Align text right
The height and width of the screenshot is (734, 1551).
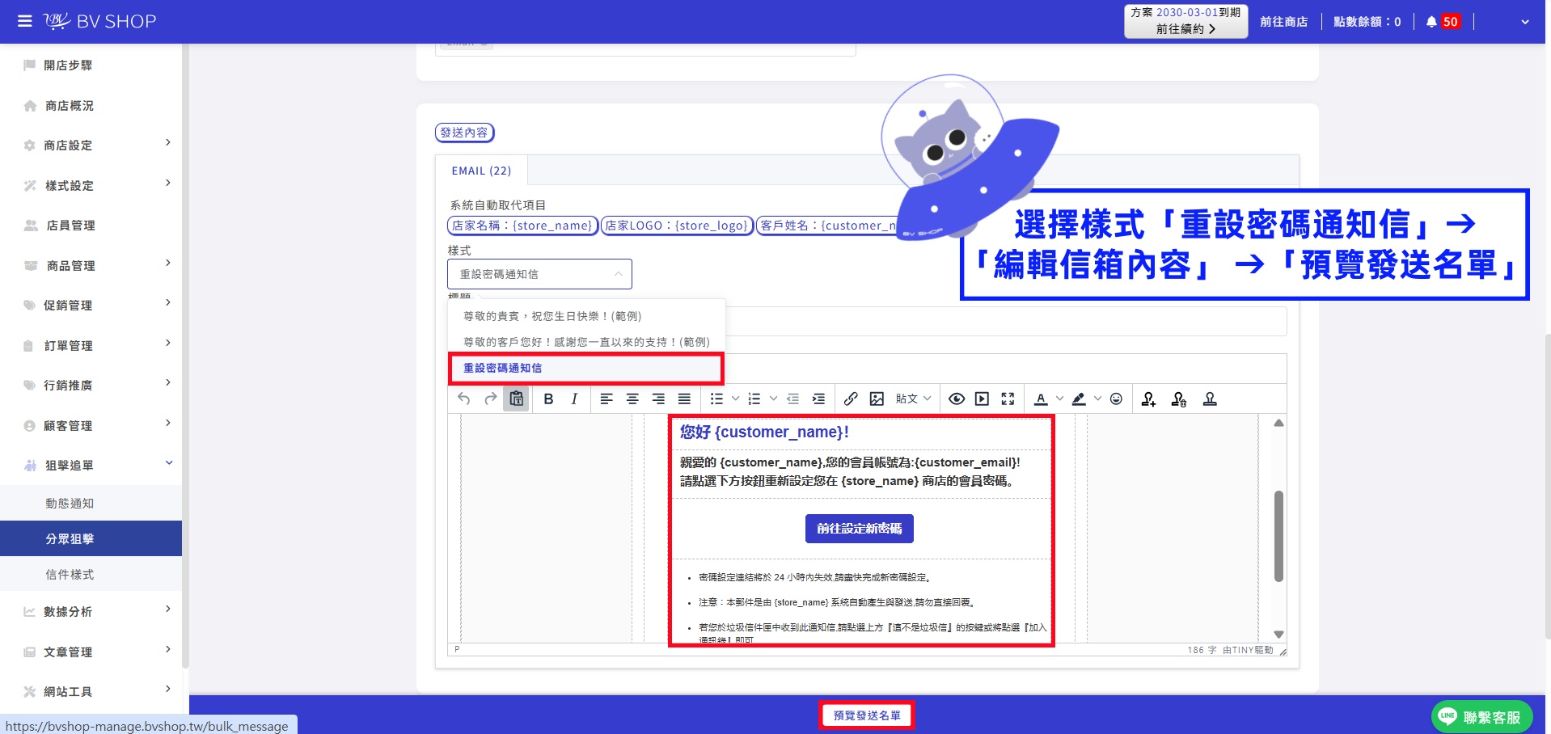(x=658, y=399)
